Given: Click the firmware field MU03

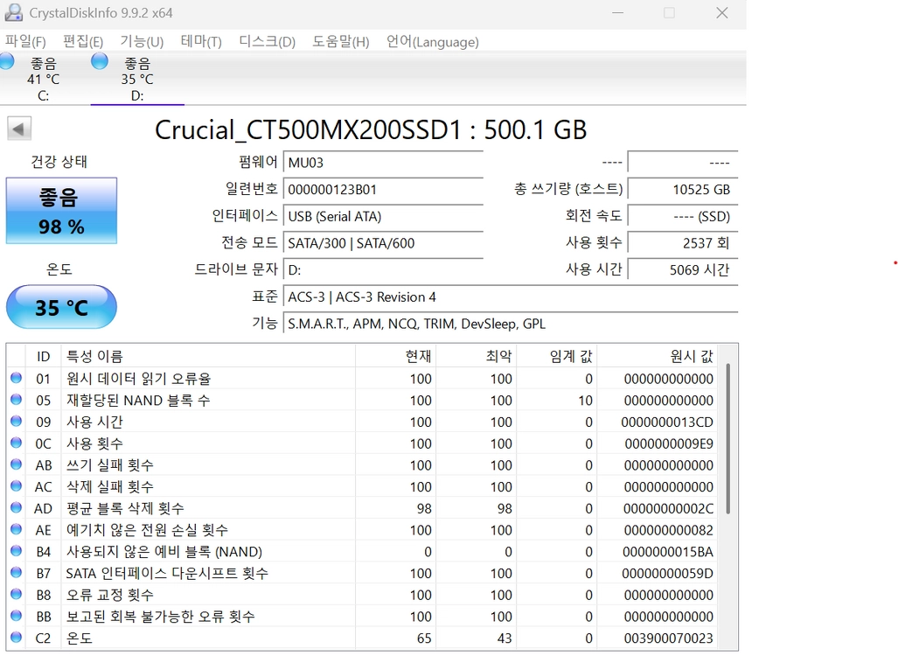Looking at the screenshot, I should (x=383, y=163).
